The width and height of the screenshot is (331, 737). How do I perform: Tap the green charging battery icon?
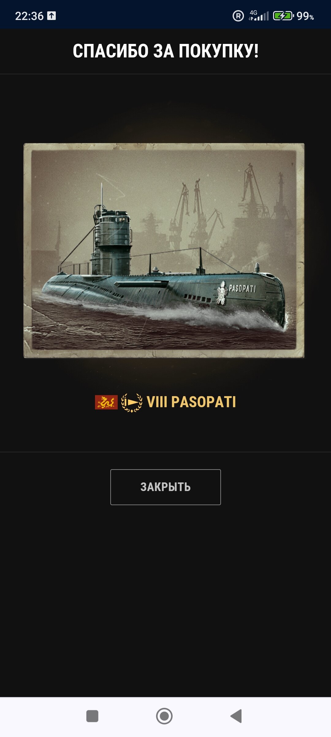tap(283, 16)
